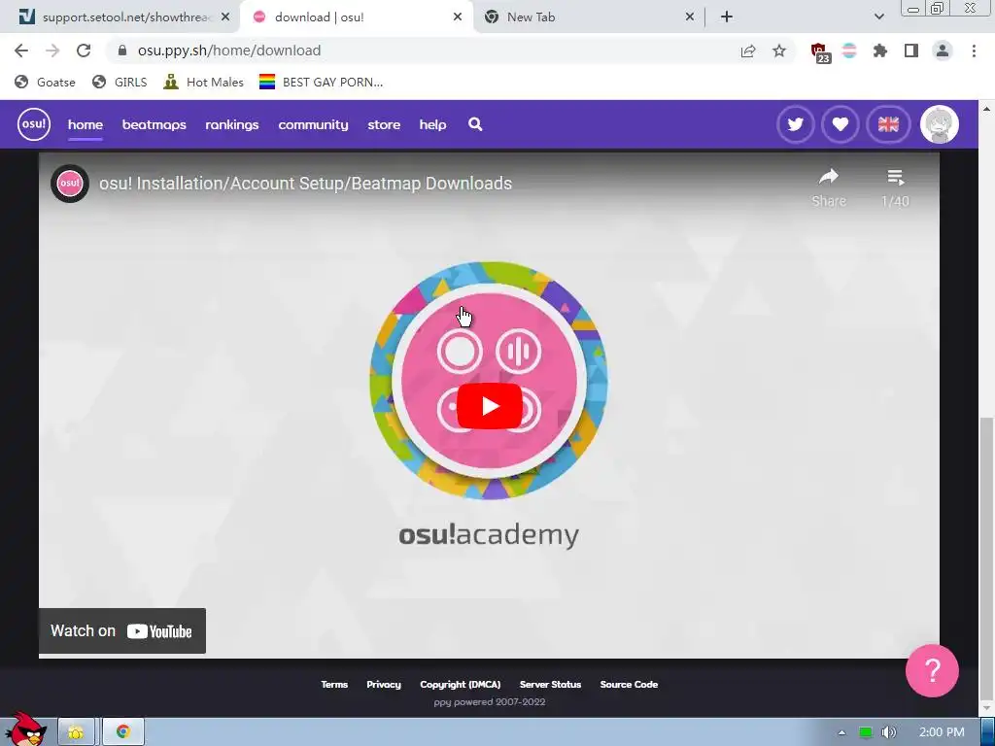Click the striped flag extension icon

click(849, 51)
